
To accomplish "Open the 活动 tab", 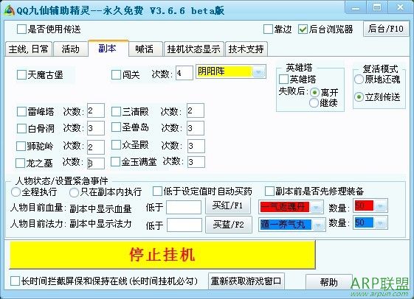I will 70,49.
